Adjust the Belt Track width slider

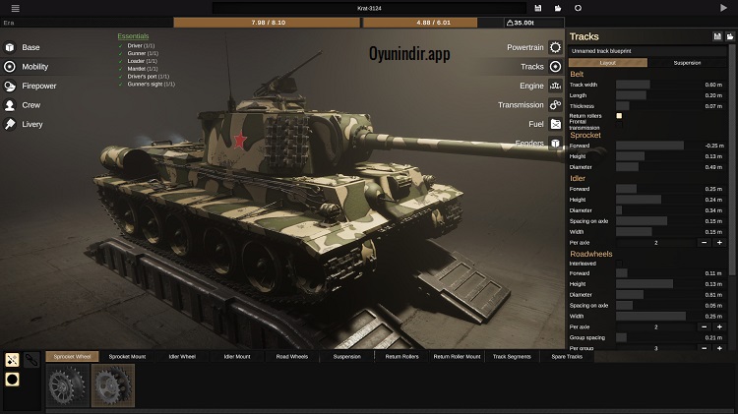(655, 85)
